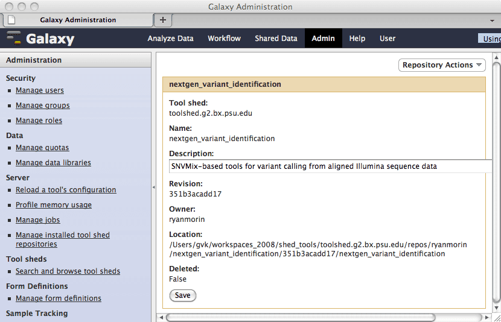This screenshot has height=322, width=501.
Task: Open the Shared Data menu
Action: 276,39
